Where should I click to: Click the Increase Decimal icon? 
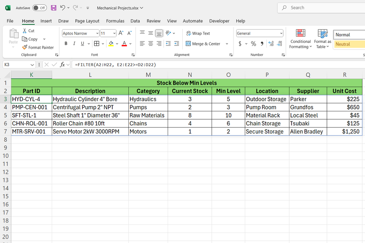(271, 44)
